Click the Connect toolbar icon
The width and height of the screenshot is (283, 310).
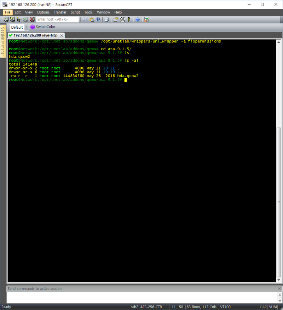pyautogui.click(x=6, y=19)
